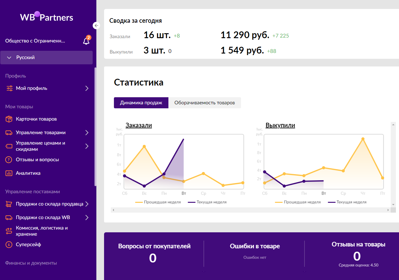Expand the Управление товарами chevron
Screen dimensions: 399x280
[x=87, y=133]
